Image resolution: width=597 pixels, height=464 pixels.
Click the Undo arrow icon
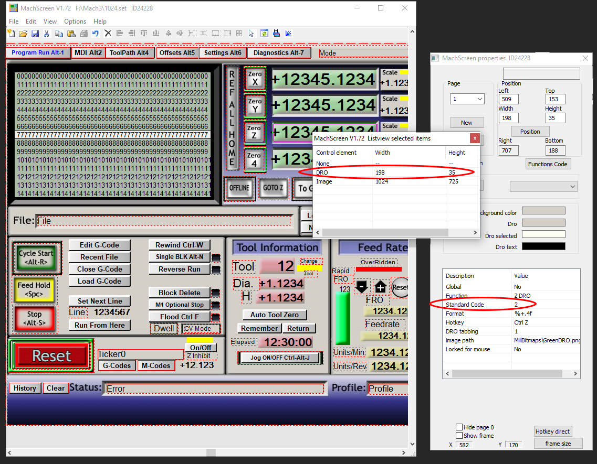coord(96,34)
